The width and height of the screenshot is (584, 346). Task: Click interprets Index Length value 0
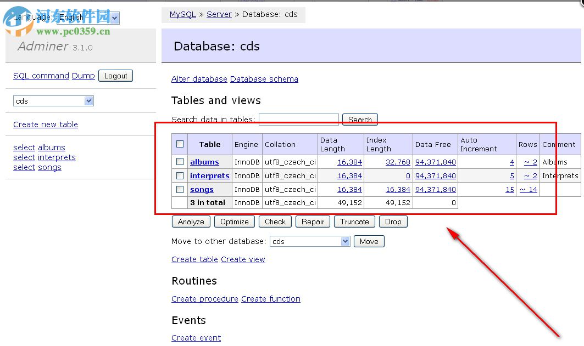point(408,176)
